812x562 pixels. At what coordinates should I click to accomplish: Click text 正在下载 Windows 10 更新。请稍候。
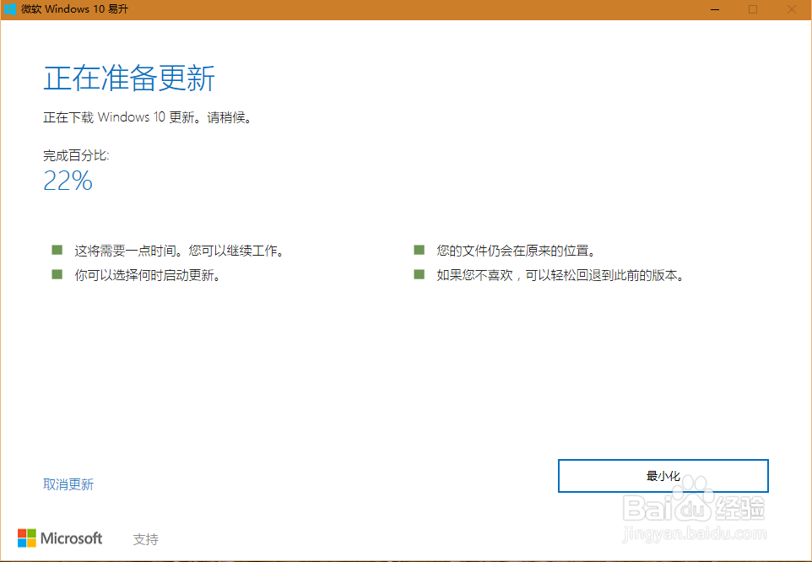pos(148,117)
